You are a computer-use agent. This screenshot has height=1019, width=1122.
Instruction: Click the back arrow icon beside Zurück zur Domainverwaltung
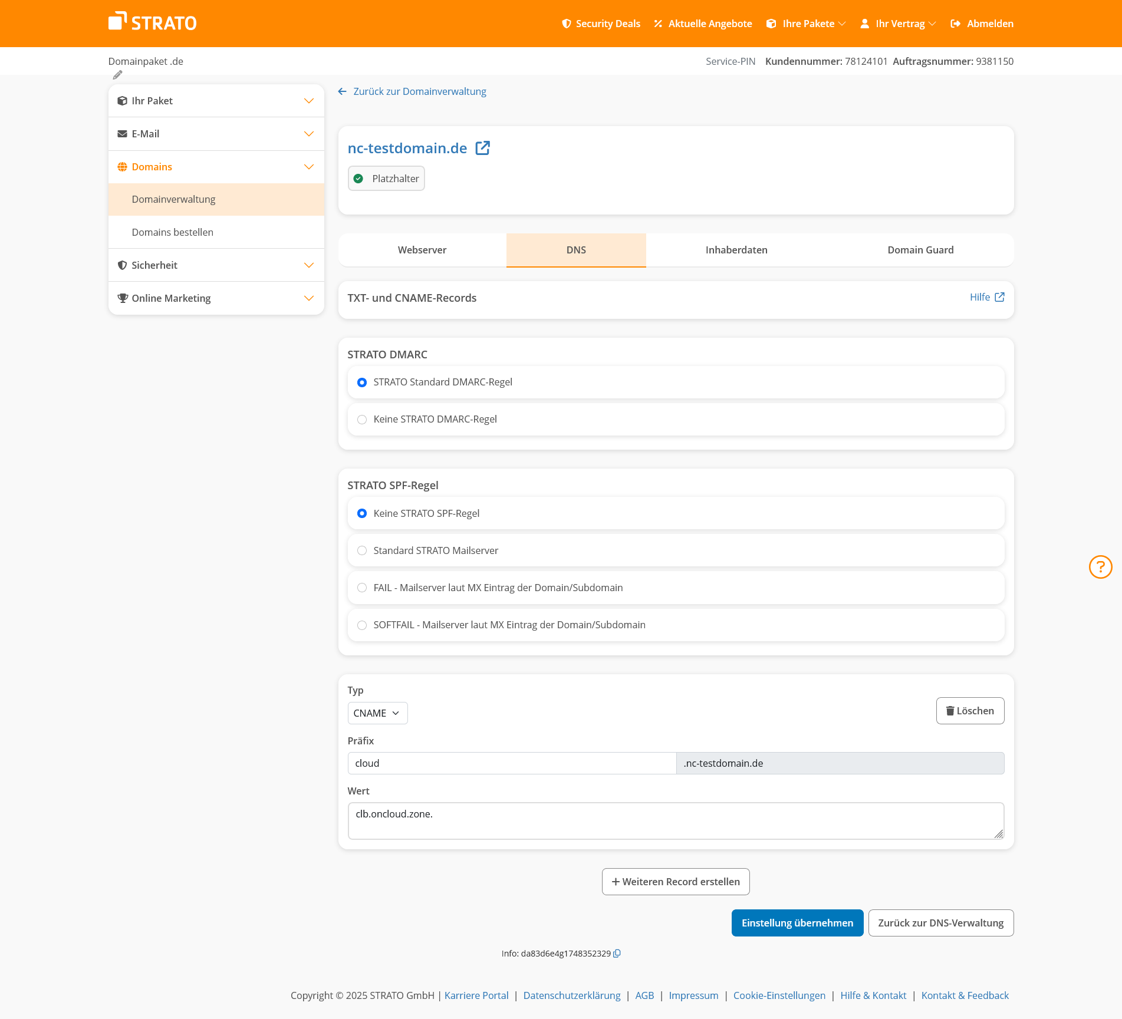click(342, 91)
